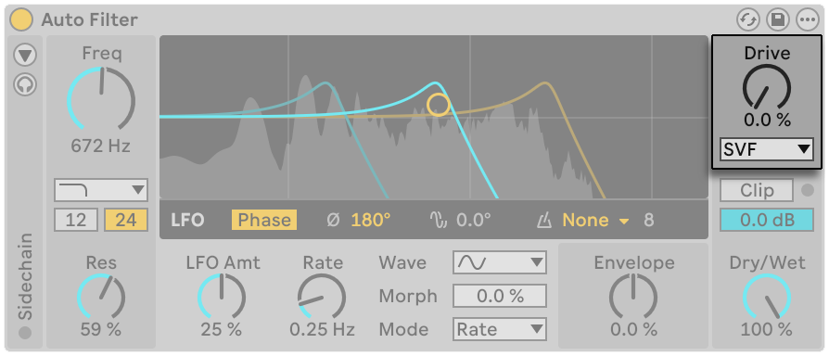Click the Auto Filter title text
Image resolution: width=829 pixels, height=356 pixels.
89,20
